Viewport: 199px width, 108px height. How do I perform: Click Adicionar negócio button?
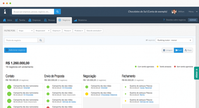click(x=15, y=50)
